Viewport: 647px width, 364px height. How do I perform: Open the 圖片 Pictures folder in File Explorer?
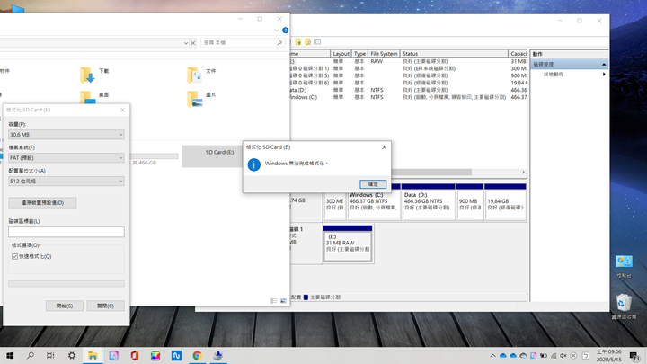pyautogui.click(x=202, y=99)
